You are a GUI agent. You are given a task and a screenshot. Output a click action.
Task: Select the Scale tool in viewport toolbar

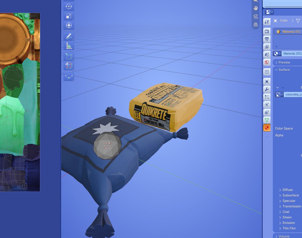[x=69, y=16]
